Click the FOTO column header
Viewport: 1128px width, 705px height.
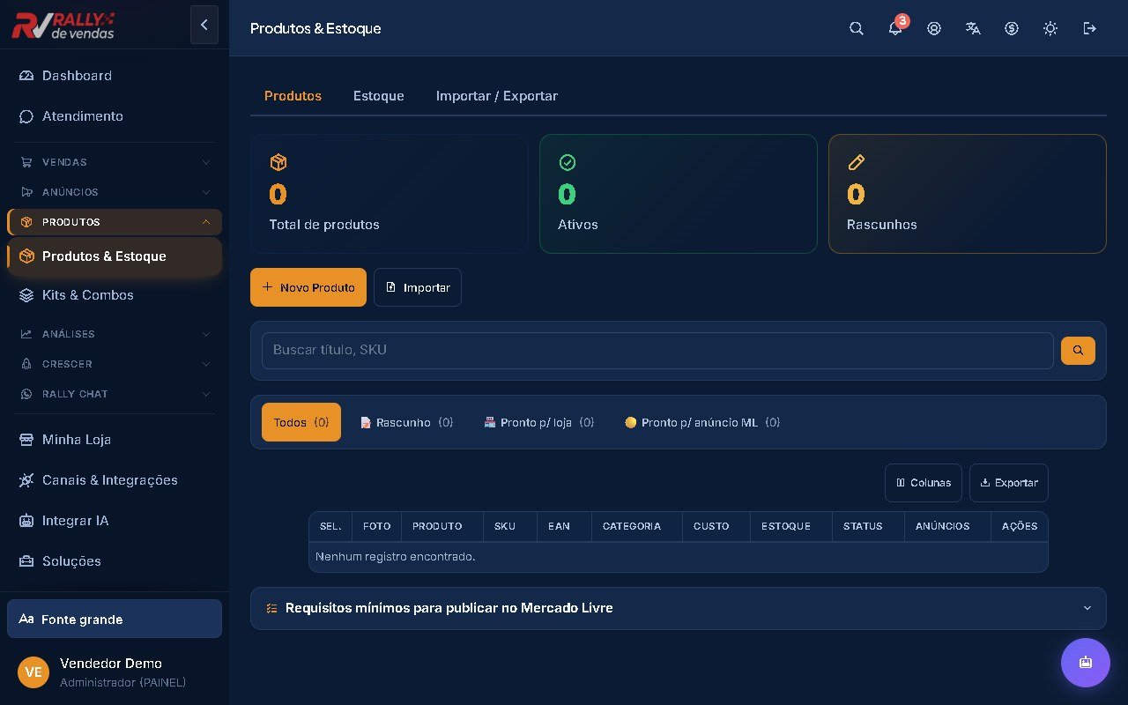click(377, 526)
